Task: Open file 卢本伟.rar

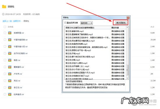Action: (x=18, y=74)
